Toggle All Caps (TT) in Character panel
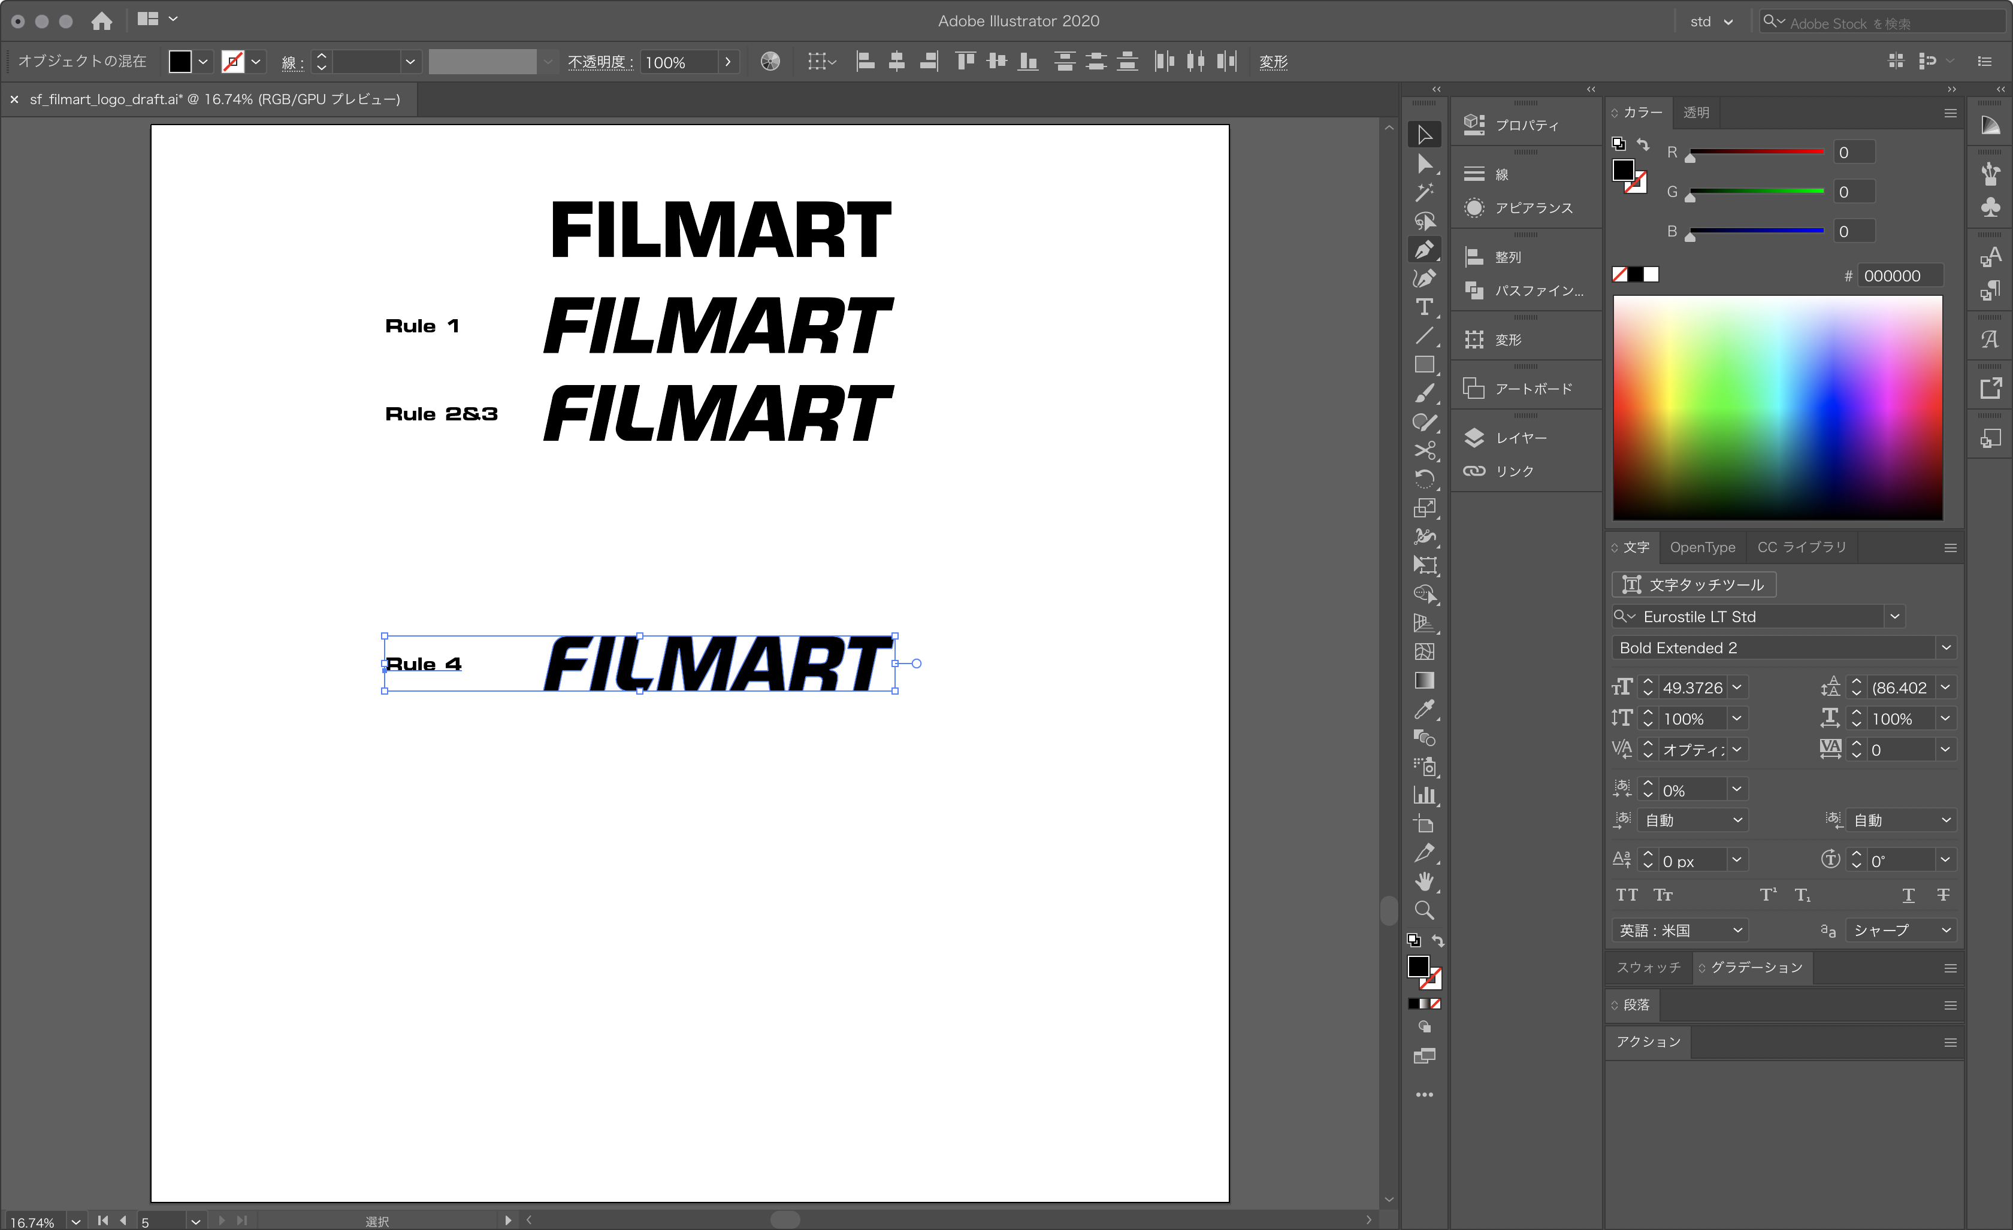 tap(1627, 895)
